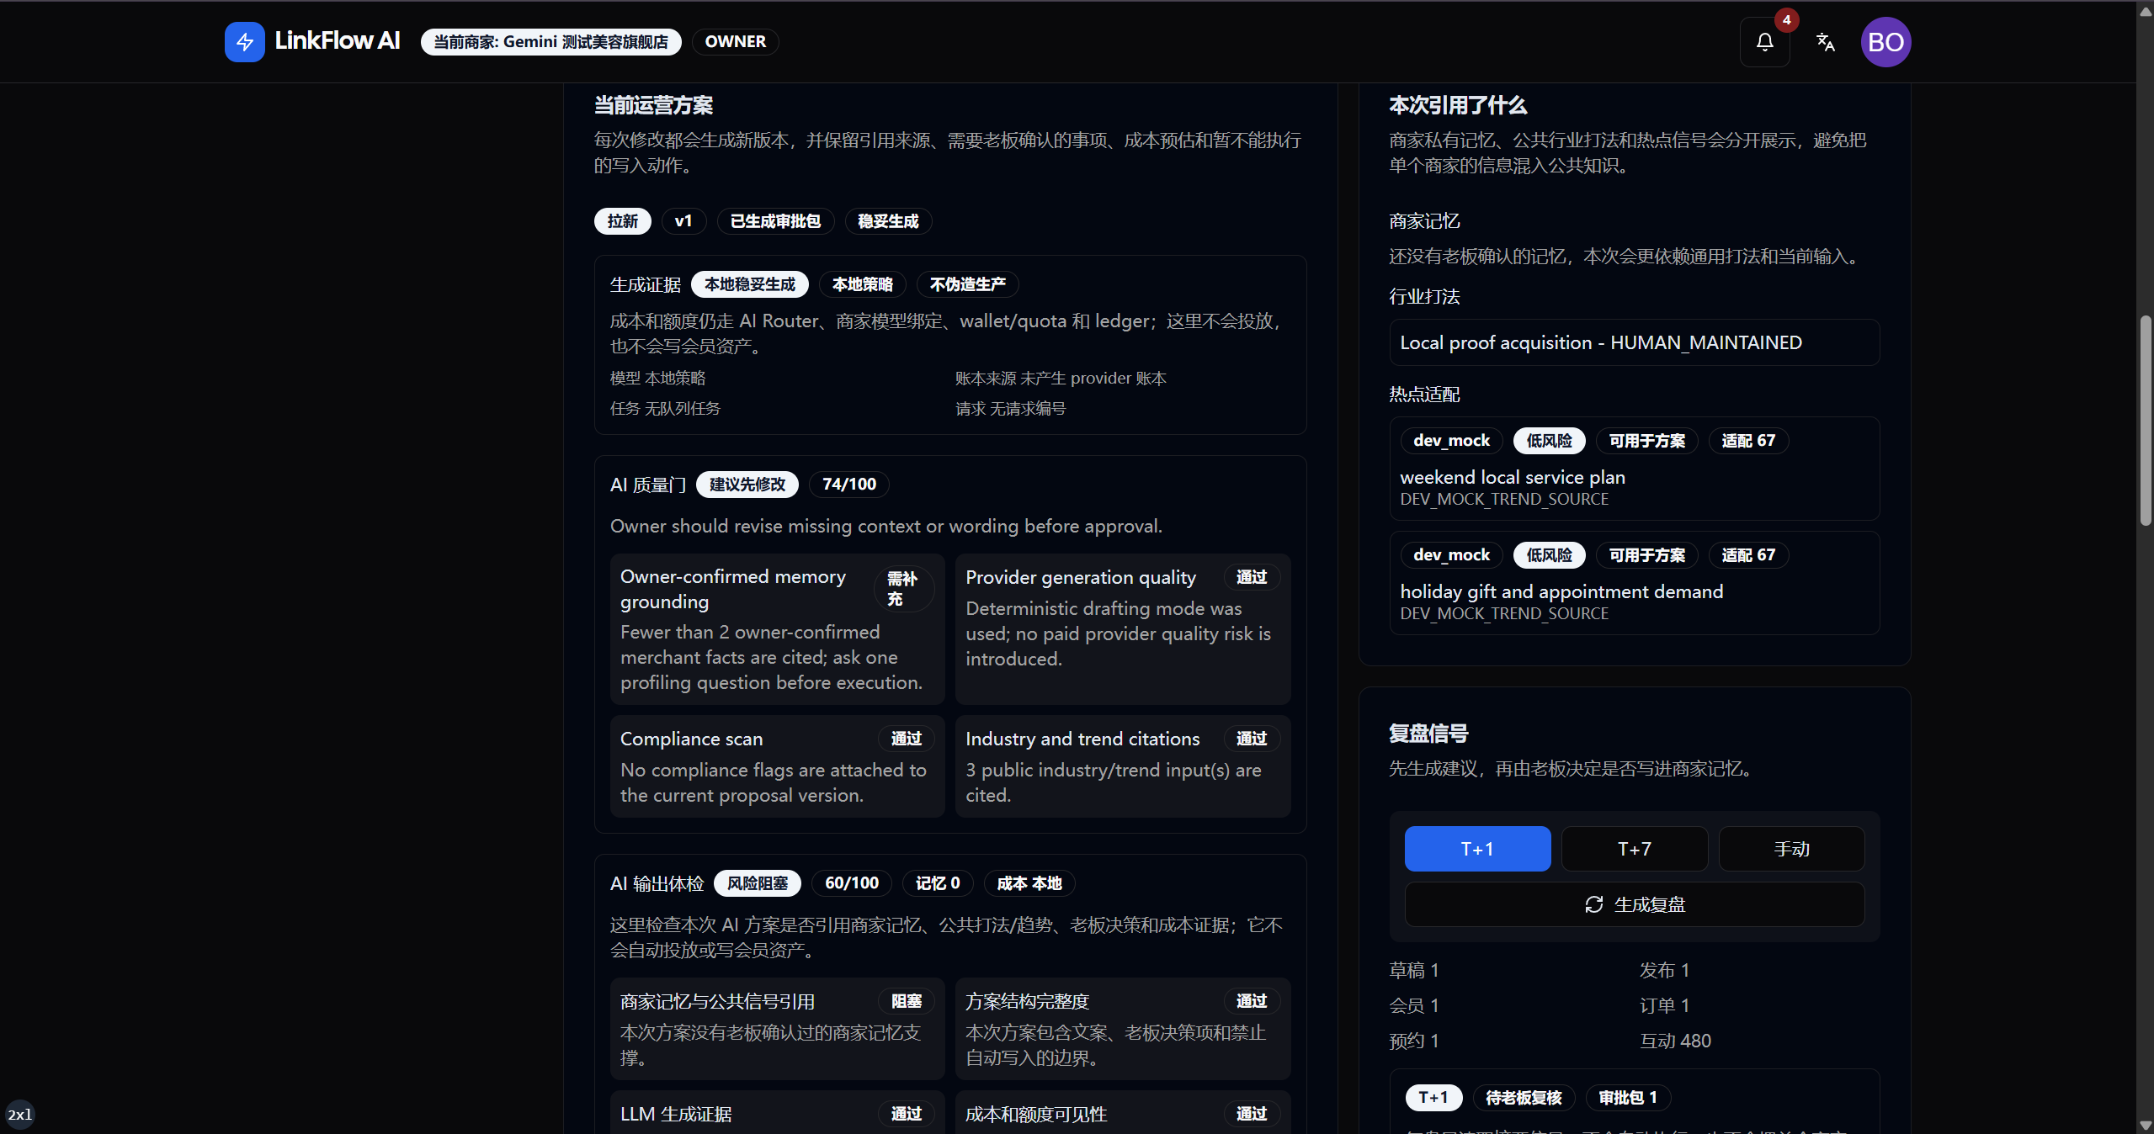The width and height of the screenshot is (2154, 1134).
Task: Click the 不伪造生产 badge
Action: 967,284
